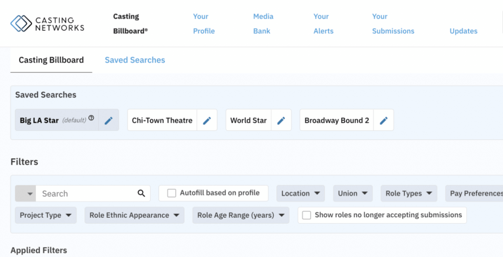Edit the World Star saved search
This screenshot has height=257, width=503.
click(282, 120)
